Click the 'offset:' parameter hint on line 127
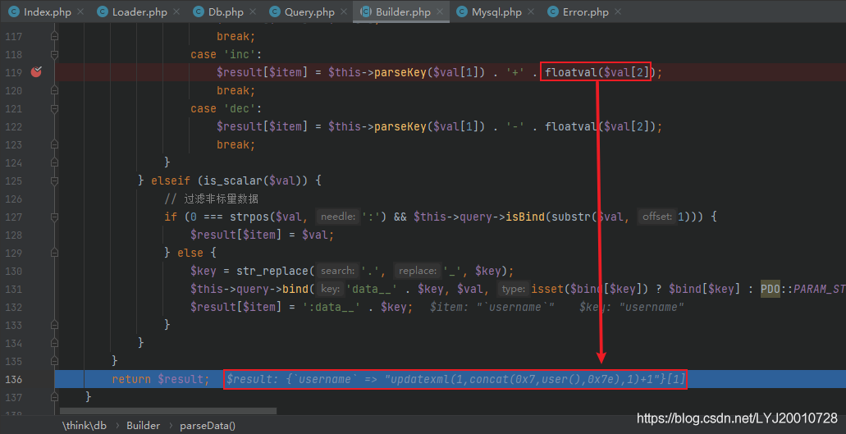The image size is (846, 434). [657, 217]
